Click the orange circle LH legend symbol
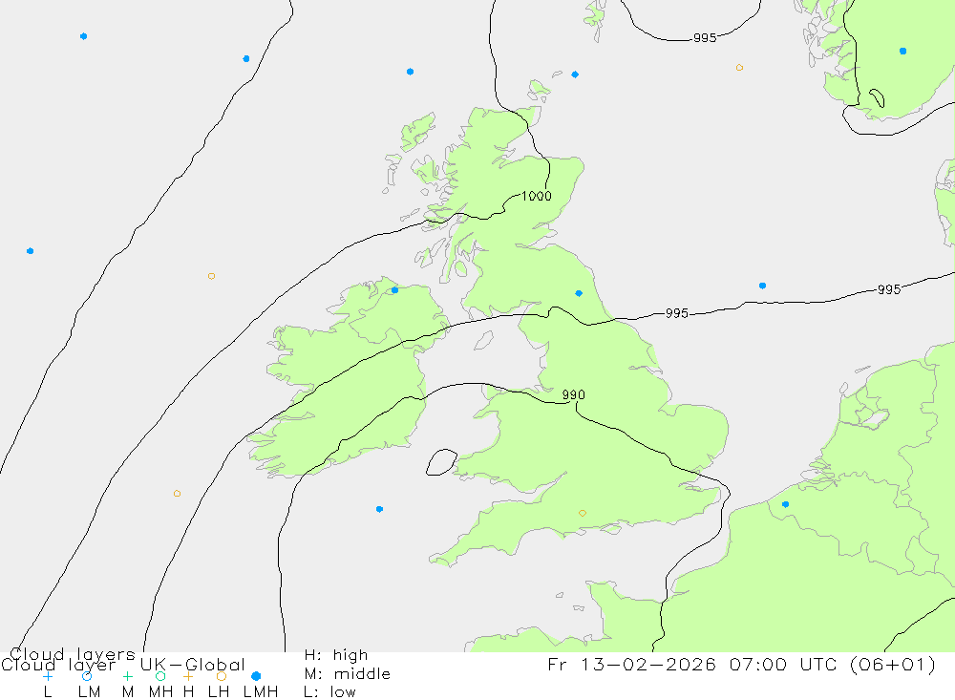 tap(222, 676)
